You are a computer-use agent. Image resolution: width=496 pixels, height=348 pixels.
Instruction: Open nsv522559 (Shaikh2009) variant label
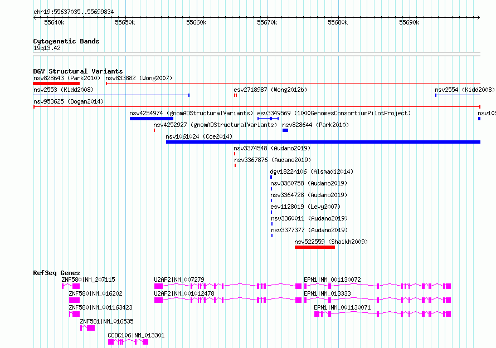click(331, 242)
